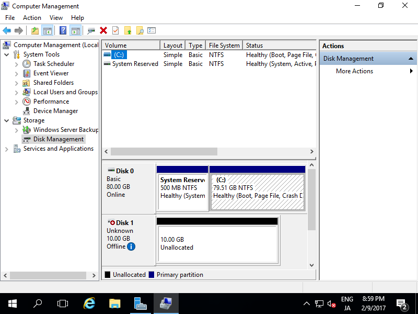
Task: Click the Performance gauge icon
Action: coord(27,102)
